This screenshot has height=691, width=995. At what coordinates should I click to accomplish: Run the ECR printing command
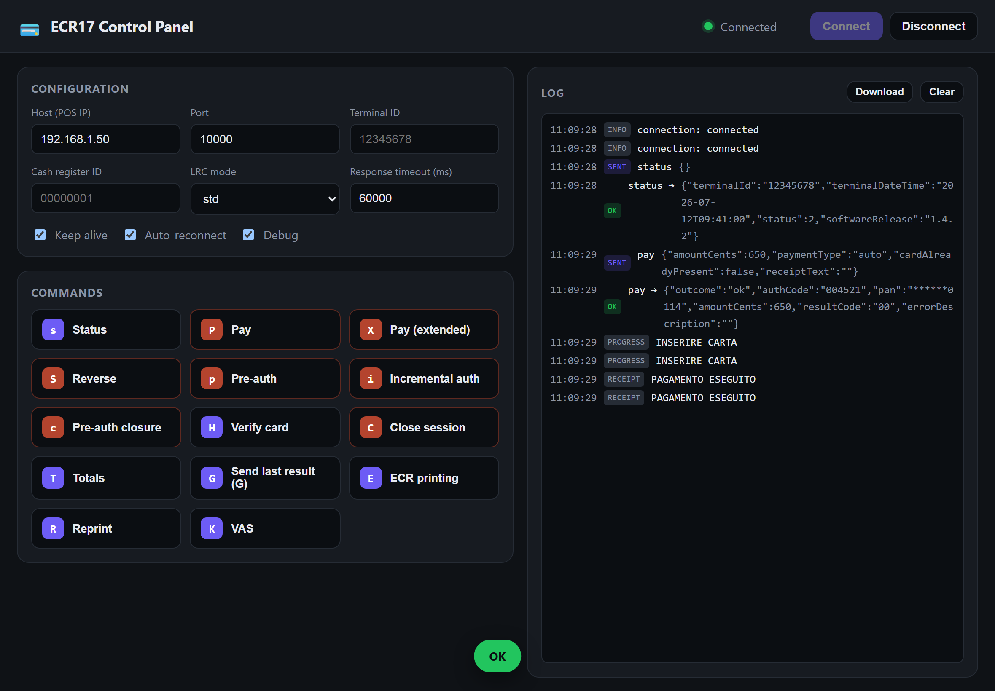coord(424,478)
